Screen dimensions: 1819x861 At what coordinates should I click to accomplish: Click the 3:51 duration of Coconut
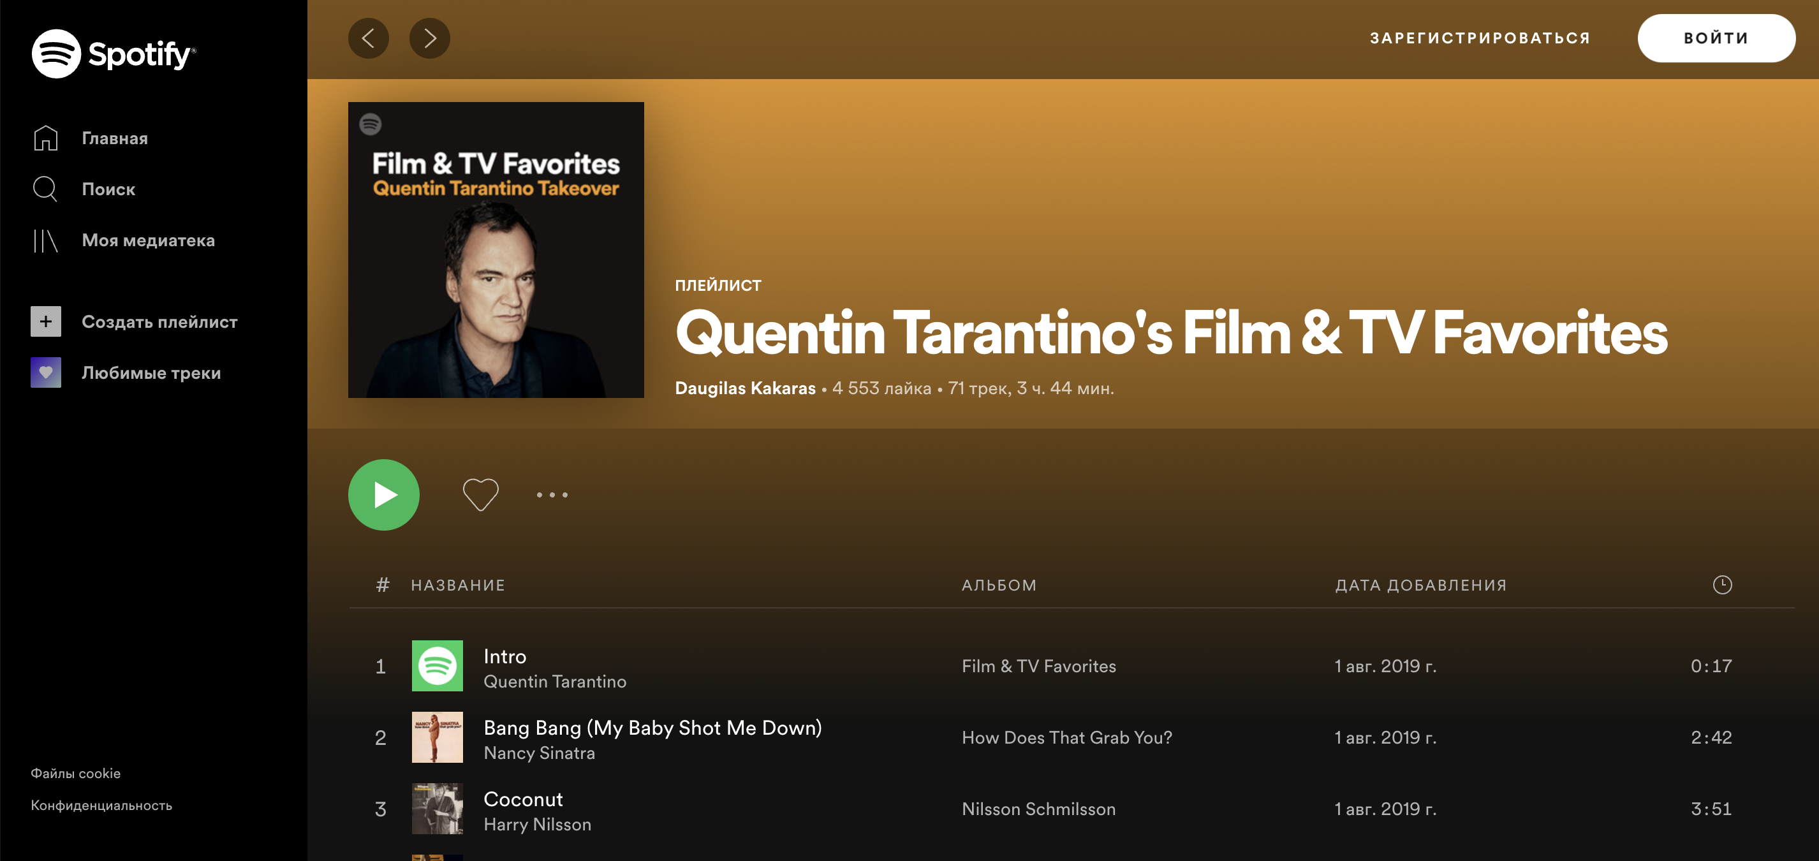point(1711,808)
